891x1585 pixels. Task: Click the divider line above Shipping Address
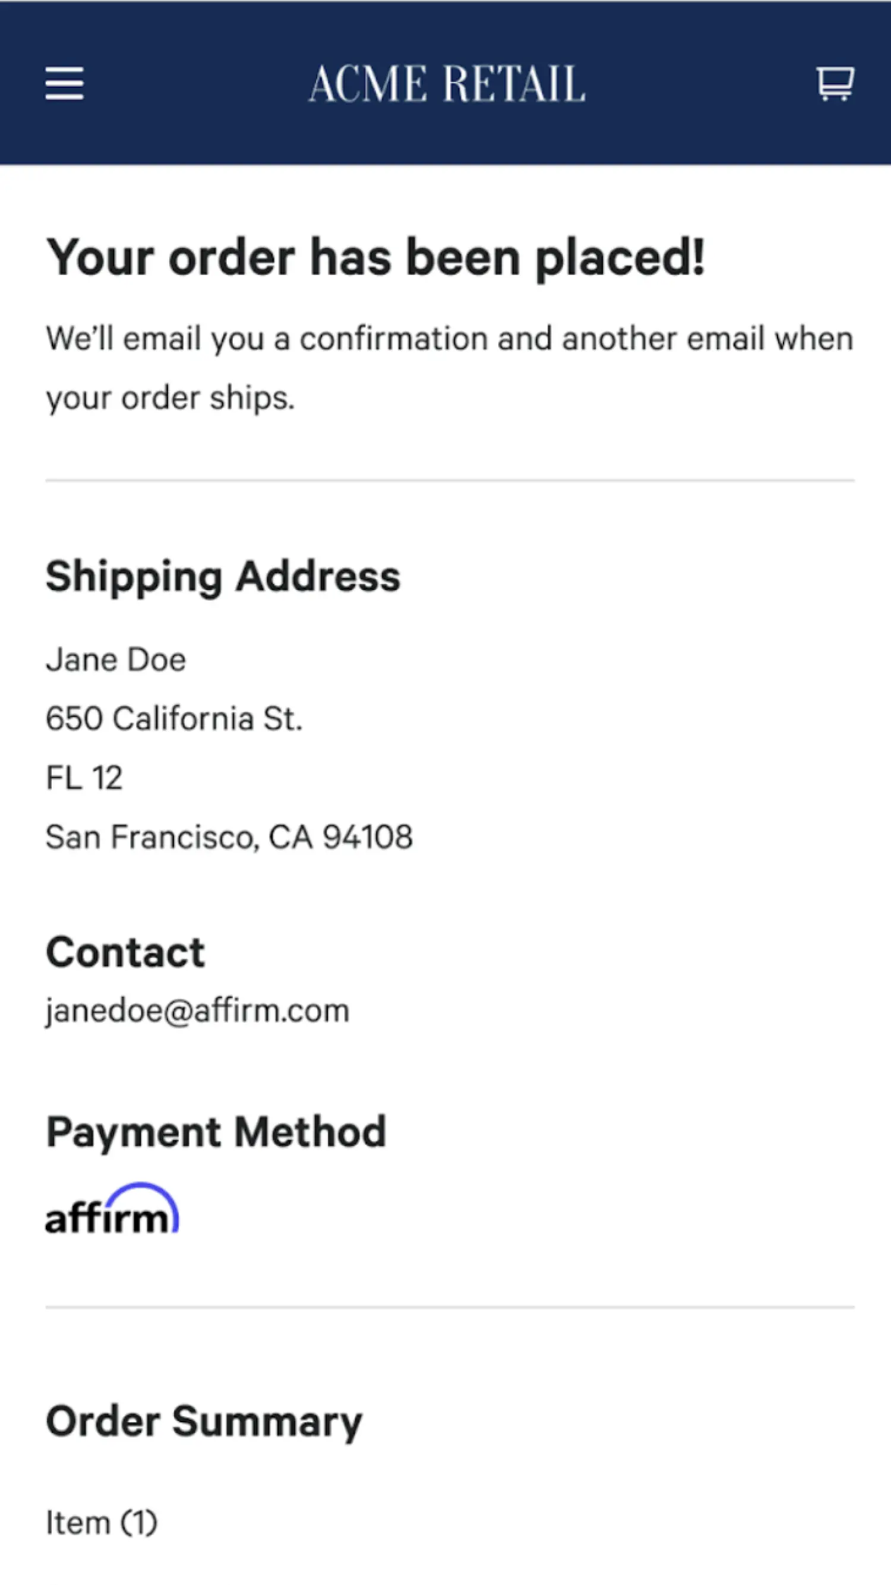(449, 480)
